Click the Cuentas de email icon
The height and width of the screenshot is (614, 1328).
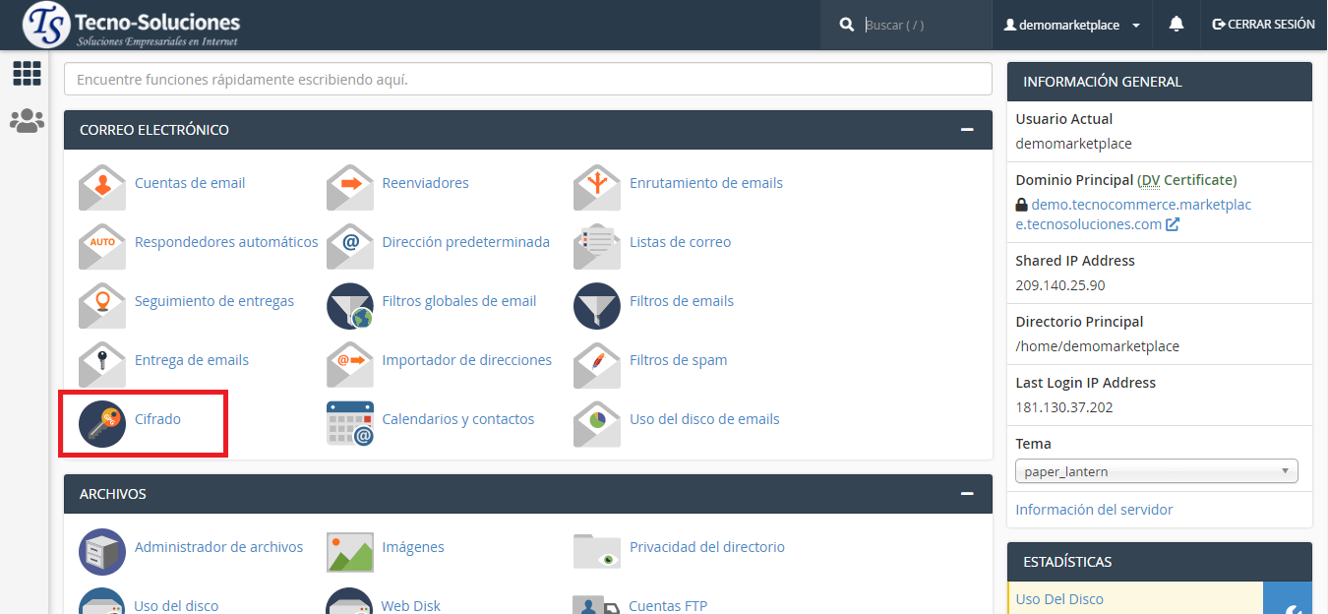102,184
